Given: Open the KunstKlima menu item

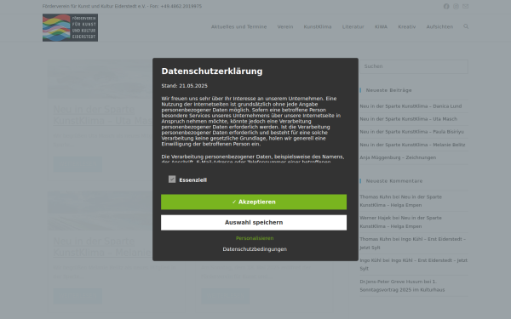Looking at the screenshot, I should click(318, 26).
